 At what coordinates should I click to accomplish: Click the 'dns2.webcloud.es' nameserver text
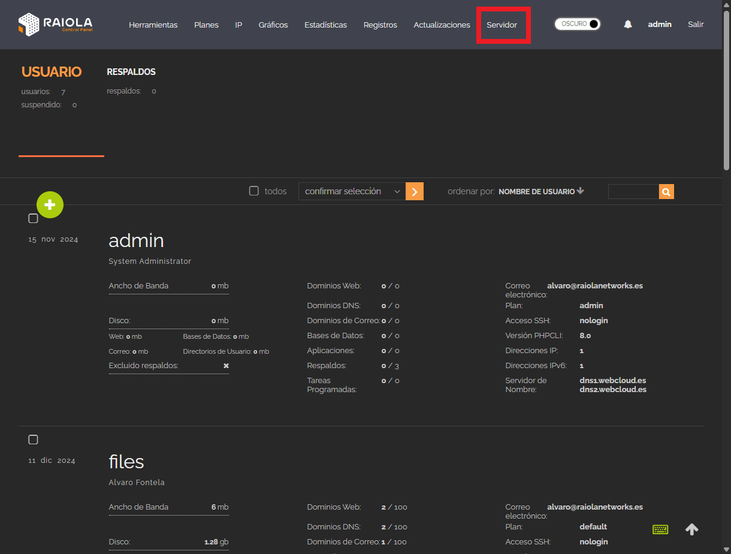coord(613,390)
